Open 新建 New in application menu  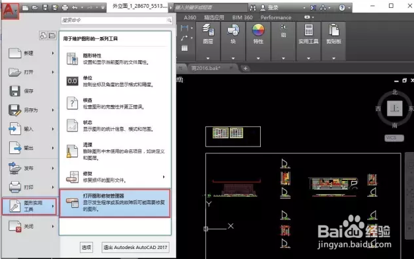click(30, 53)
